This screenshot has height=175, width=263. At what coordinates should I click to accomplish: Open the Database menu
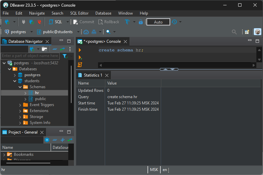[x=103, y=13]
